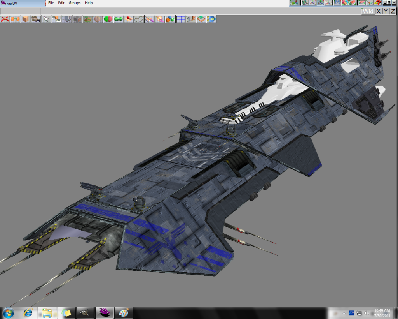Click the colored shapes scene icon in title bar

(295, 3)
